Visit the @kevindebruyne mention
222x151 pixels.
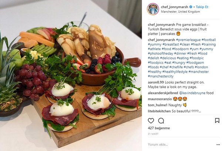click(x=192, y=93)
